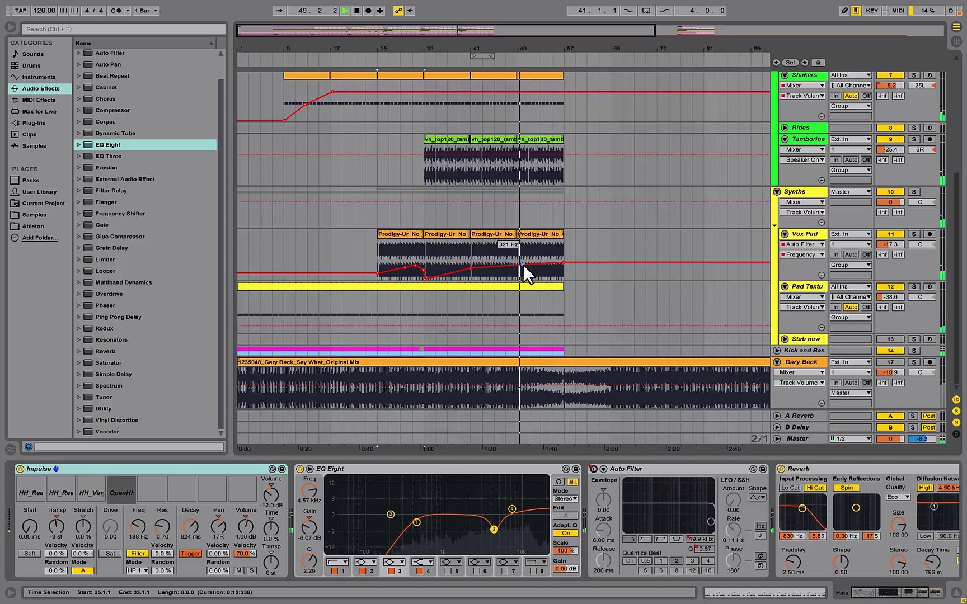Select the Drums category
Image resolution: width=967 pixels, height=604 pixels.
pos(31,65)
